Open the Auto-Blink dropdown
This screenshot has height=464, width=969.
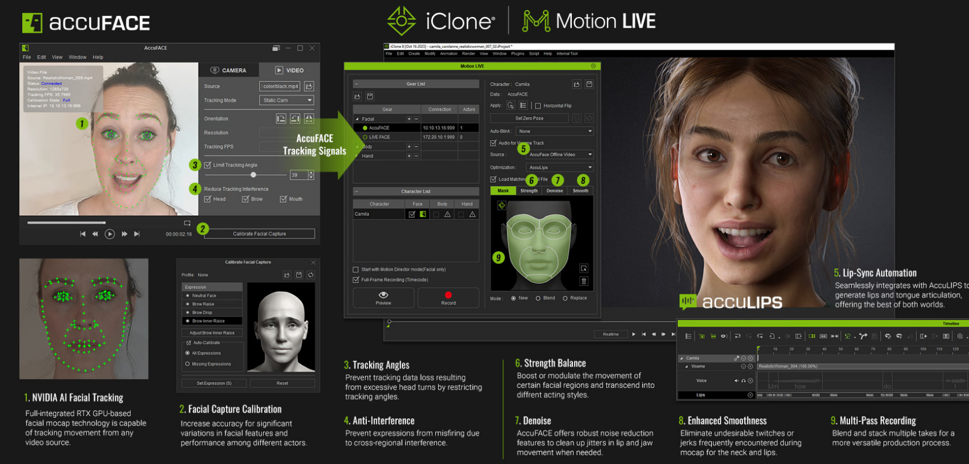[554, 131]
